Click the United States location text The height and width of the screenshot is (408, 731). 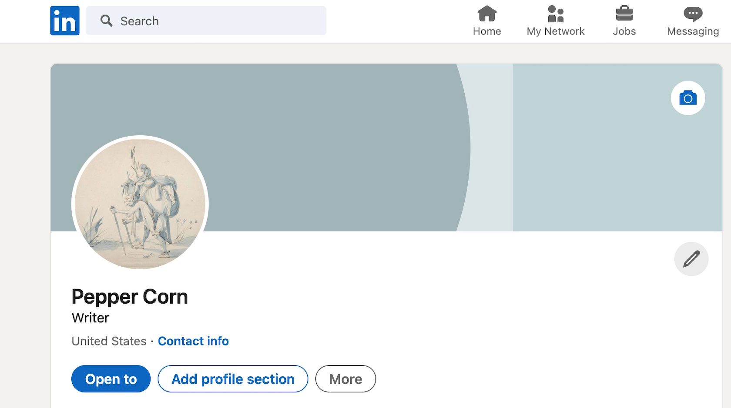click(x=108, y=341)
